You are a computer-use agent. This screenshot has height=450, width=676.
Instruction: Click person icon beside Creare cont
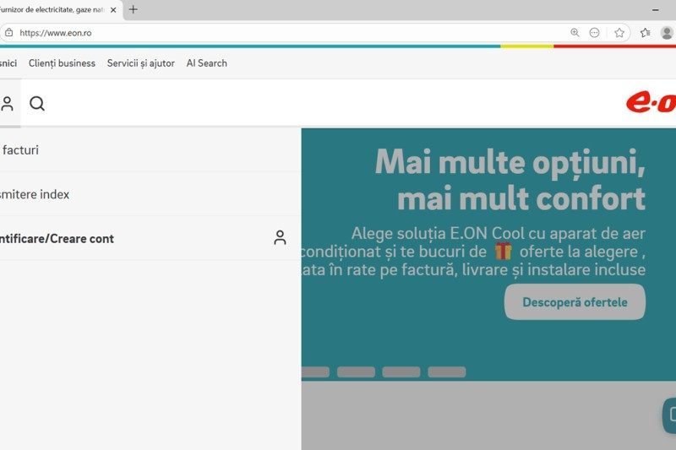coord(280,238)
